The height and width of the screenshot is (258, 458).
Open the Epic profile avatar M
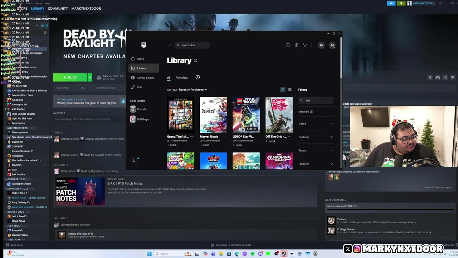pyautogui.click(x=332, y=45)
